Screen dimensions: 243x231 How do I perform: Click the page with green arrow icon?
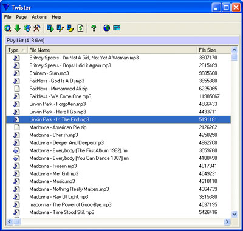pos(50,28)
